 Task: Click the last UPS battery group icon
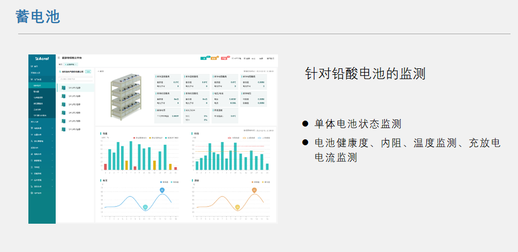[63, 129]
